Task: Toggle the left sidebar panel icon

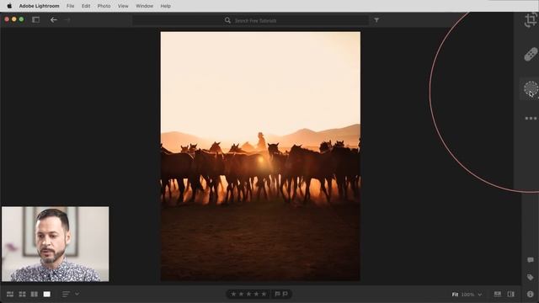Action: point(35,19)
